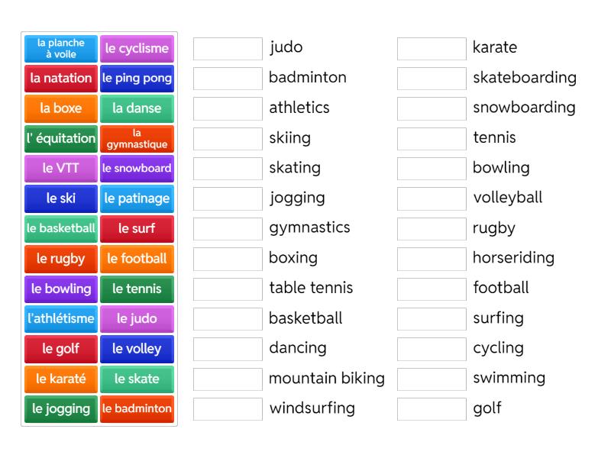Click the 'la boxe' tile

point(60,108)
